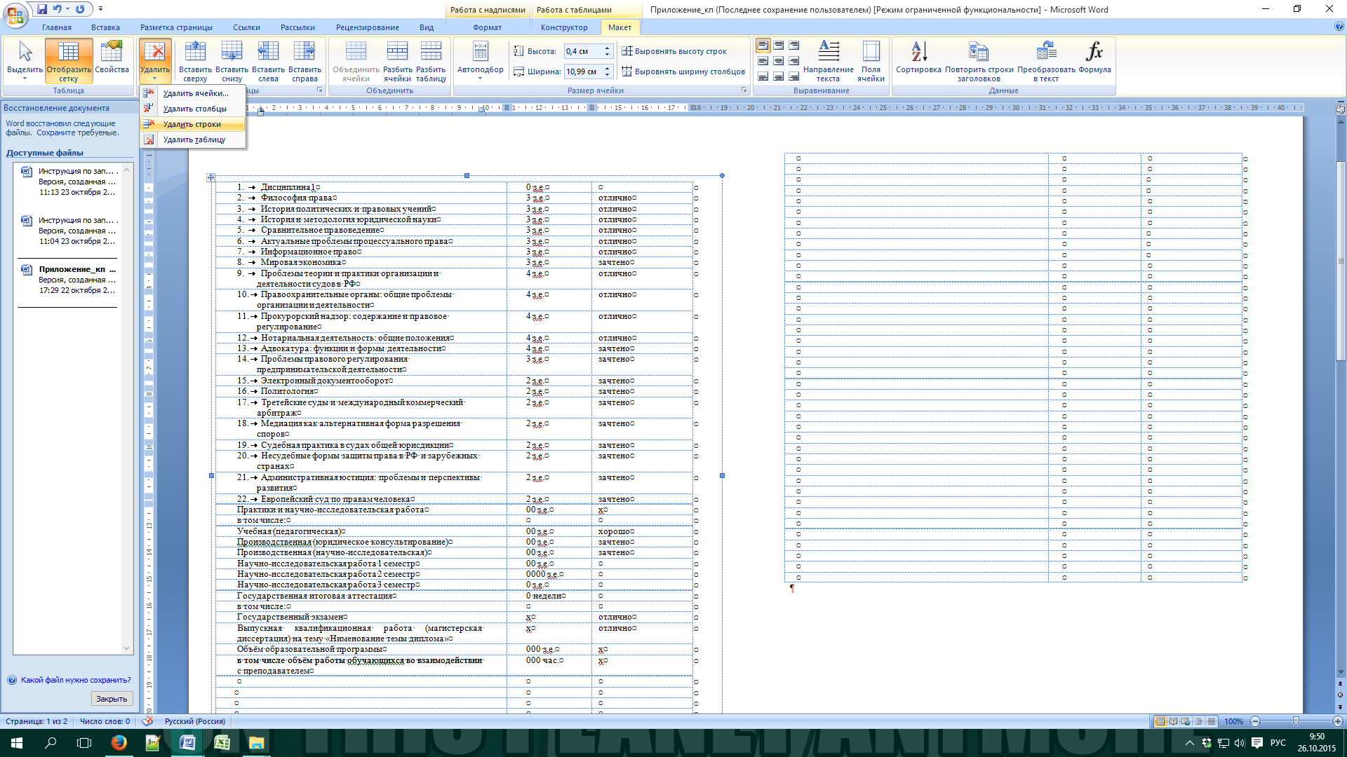Click Cell margins (Поля ячейки) icon
Image resolution: width=1347 pixels, height=757 pixels.
(x=871, y=60)
